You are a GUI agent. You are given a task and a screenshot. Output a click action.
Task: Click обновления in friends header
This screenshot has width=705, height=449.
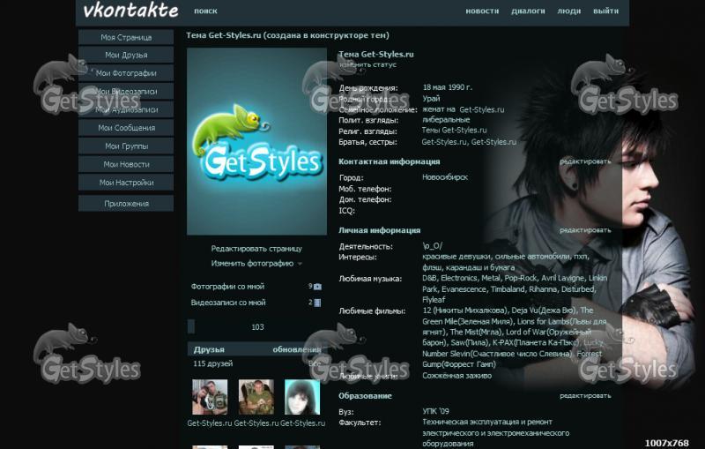[x=297, y=349]
